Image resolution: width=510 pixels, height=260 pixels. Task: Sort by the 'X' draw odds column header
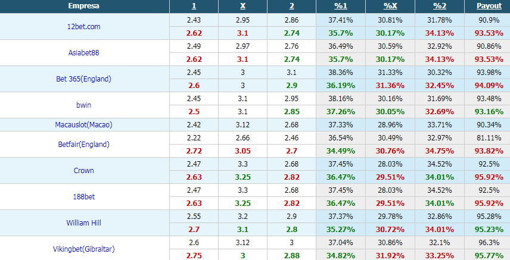(242, 6)
